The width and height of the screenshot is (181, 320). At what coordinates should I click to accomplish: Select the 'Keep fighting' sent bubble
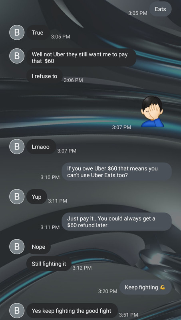[x=145, y=287]
